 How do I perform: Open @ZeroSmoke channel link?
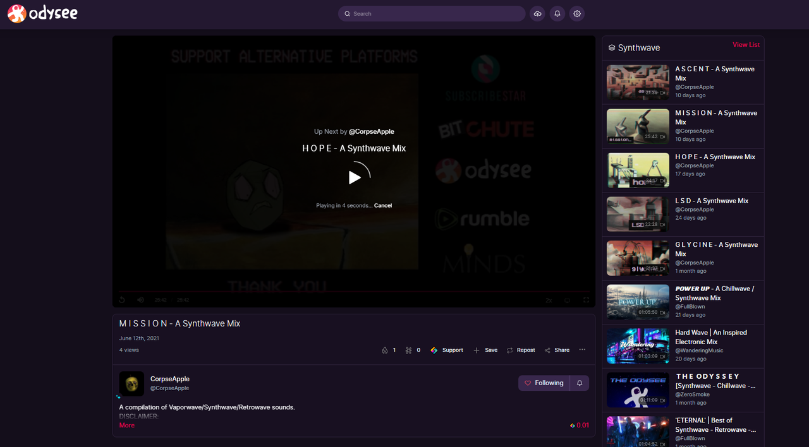point(692,394)
